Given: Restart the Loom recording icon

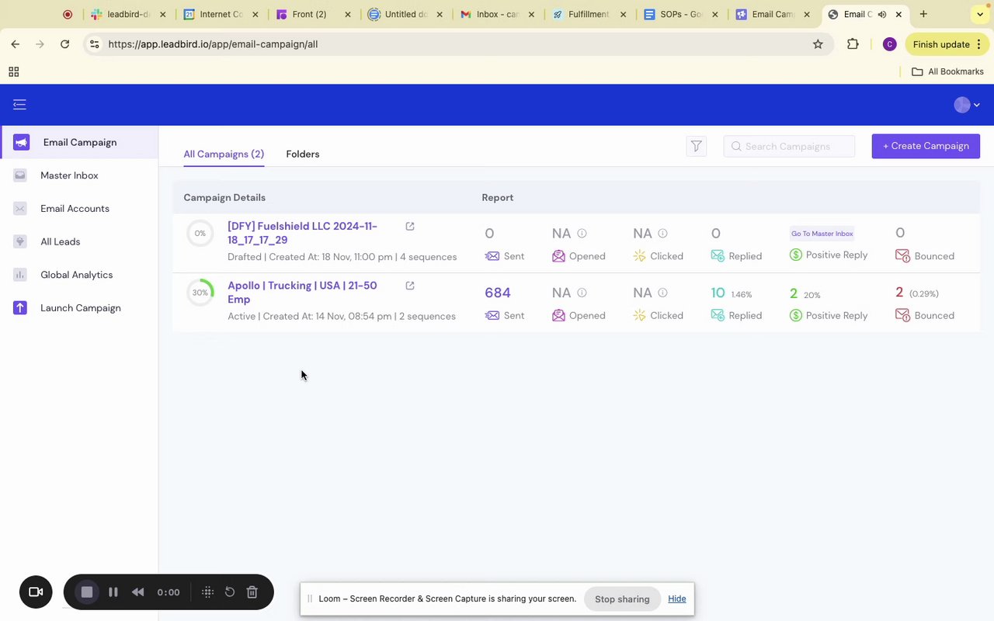Looking at the screenshot, I should [x=230, y=592].
